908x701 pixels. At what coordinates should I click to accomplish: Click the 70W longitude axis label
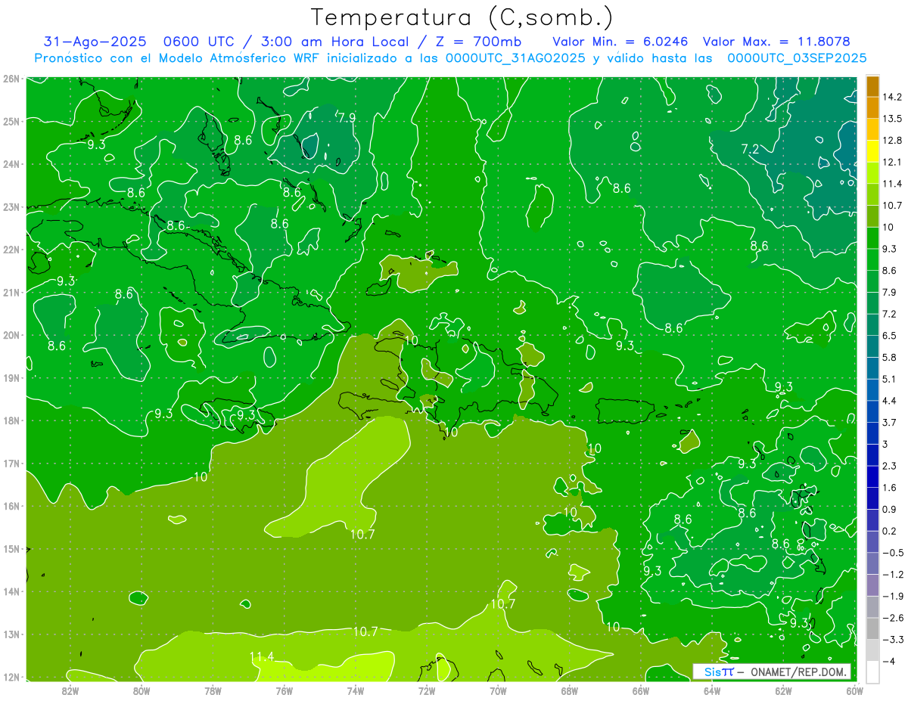coord(498,691)
